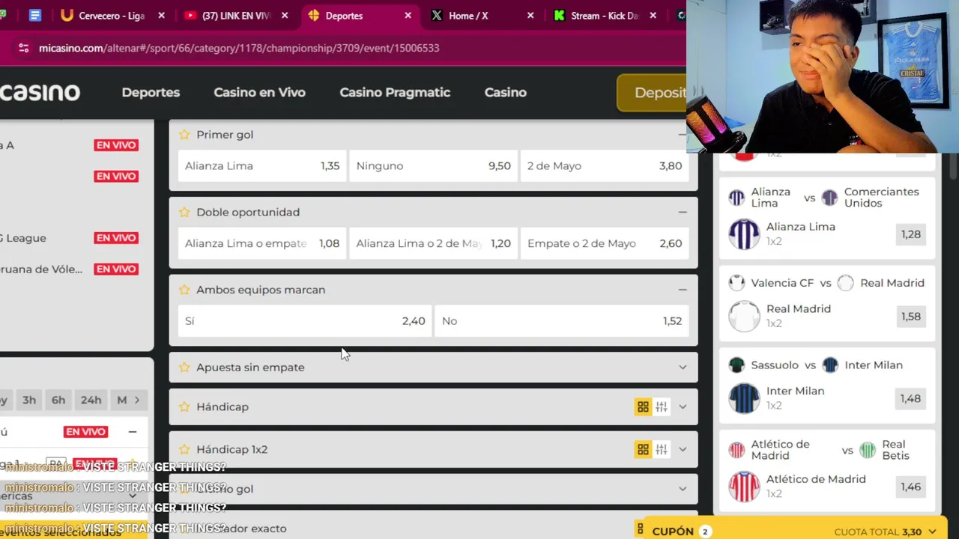The width and height of the screenshot is (959, 539).
Task: Open grid view for Hándicap 1x2
Action: (643, 450)
